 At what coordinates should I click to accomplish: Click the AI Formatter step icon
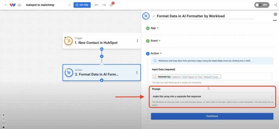[69, 73]
